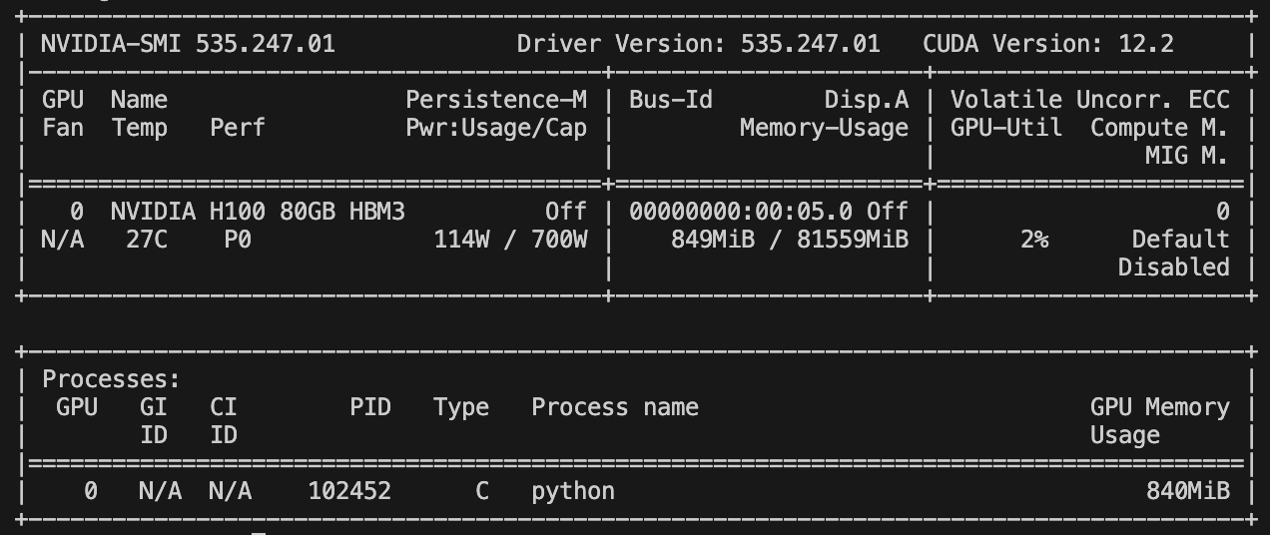Click the Bus-Id column header
Viewport: 1270px width, 535px height.
[x=671, y=100]
